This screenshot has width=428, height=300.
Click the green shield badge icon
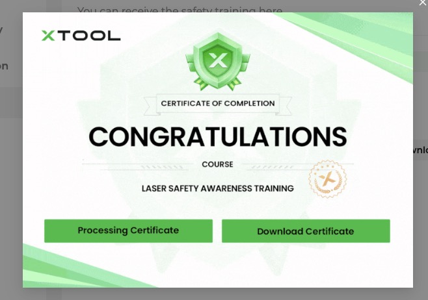pyautogui.click(x=217, y=62)
